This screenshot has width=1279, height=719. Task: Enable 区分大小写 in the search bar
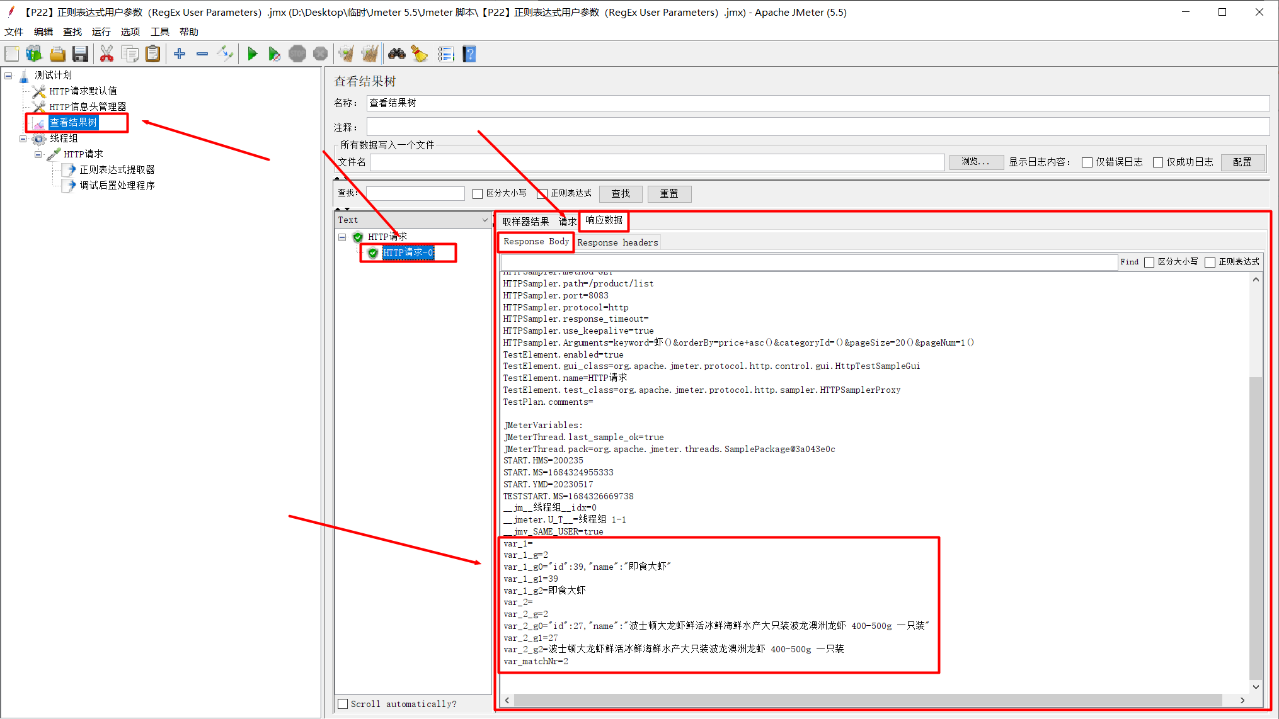(478, 193)
